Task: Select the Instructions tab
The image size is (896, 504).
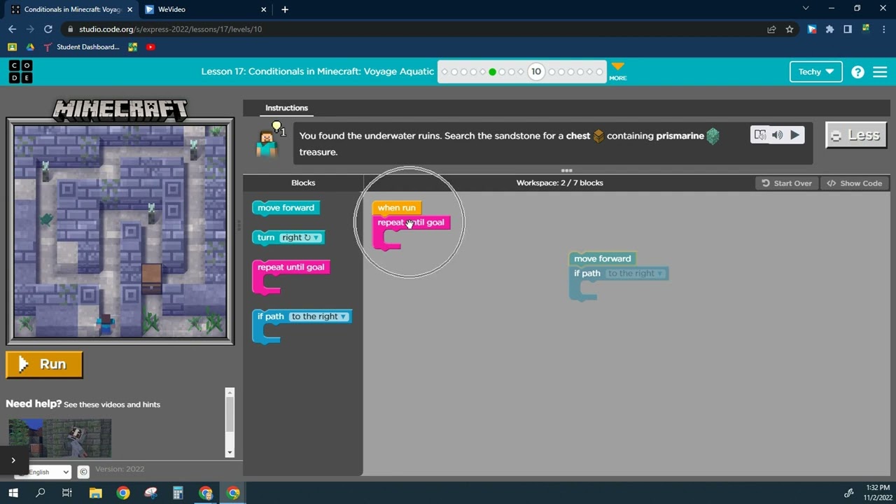Action: [x=286, y=108]
